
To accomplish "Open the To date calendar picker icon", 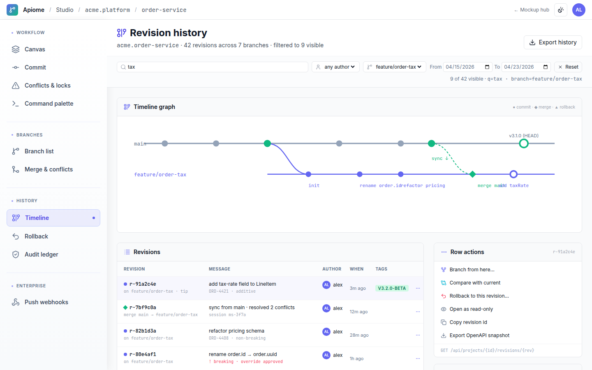I will 546,67.
